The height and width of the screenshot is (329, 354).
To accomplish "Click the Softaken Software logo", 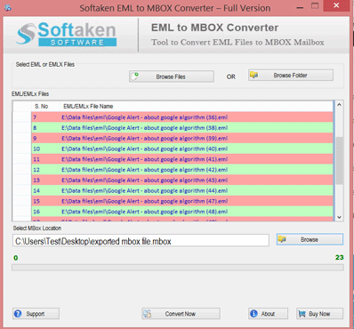I will pos(66,35).
